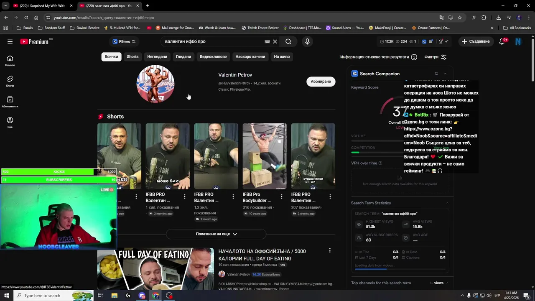Click the sparkle AI icon in stats bar
The width and height of the screenshot is (535, 301).
click(x=446, y=41)
